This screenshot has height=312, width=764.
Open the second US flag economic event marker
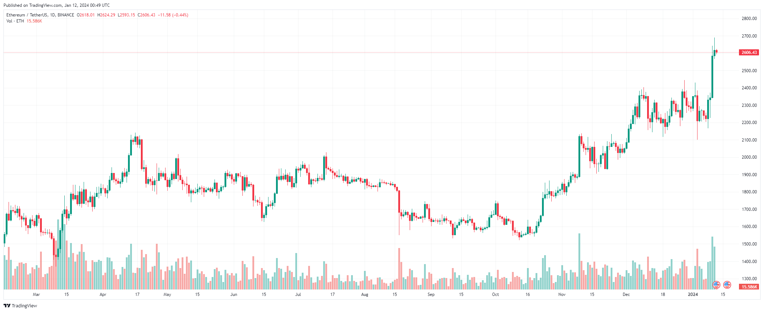[727, 285]
